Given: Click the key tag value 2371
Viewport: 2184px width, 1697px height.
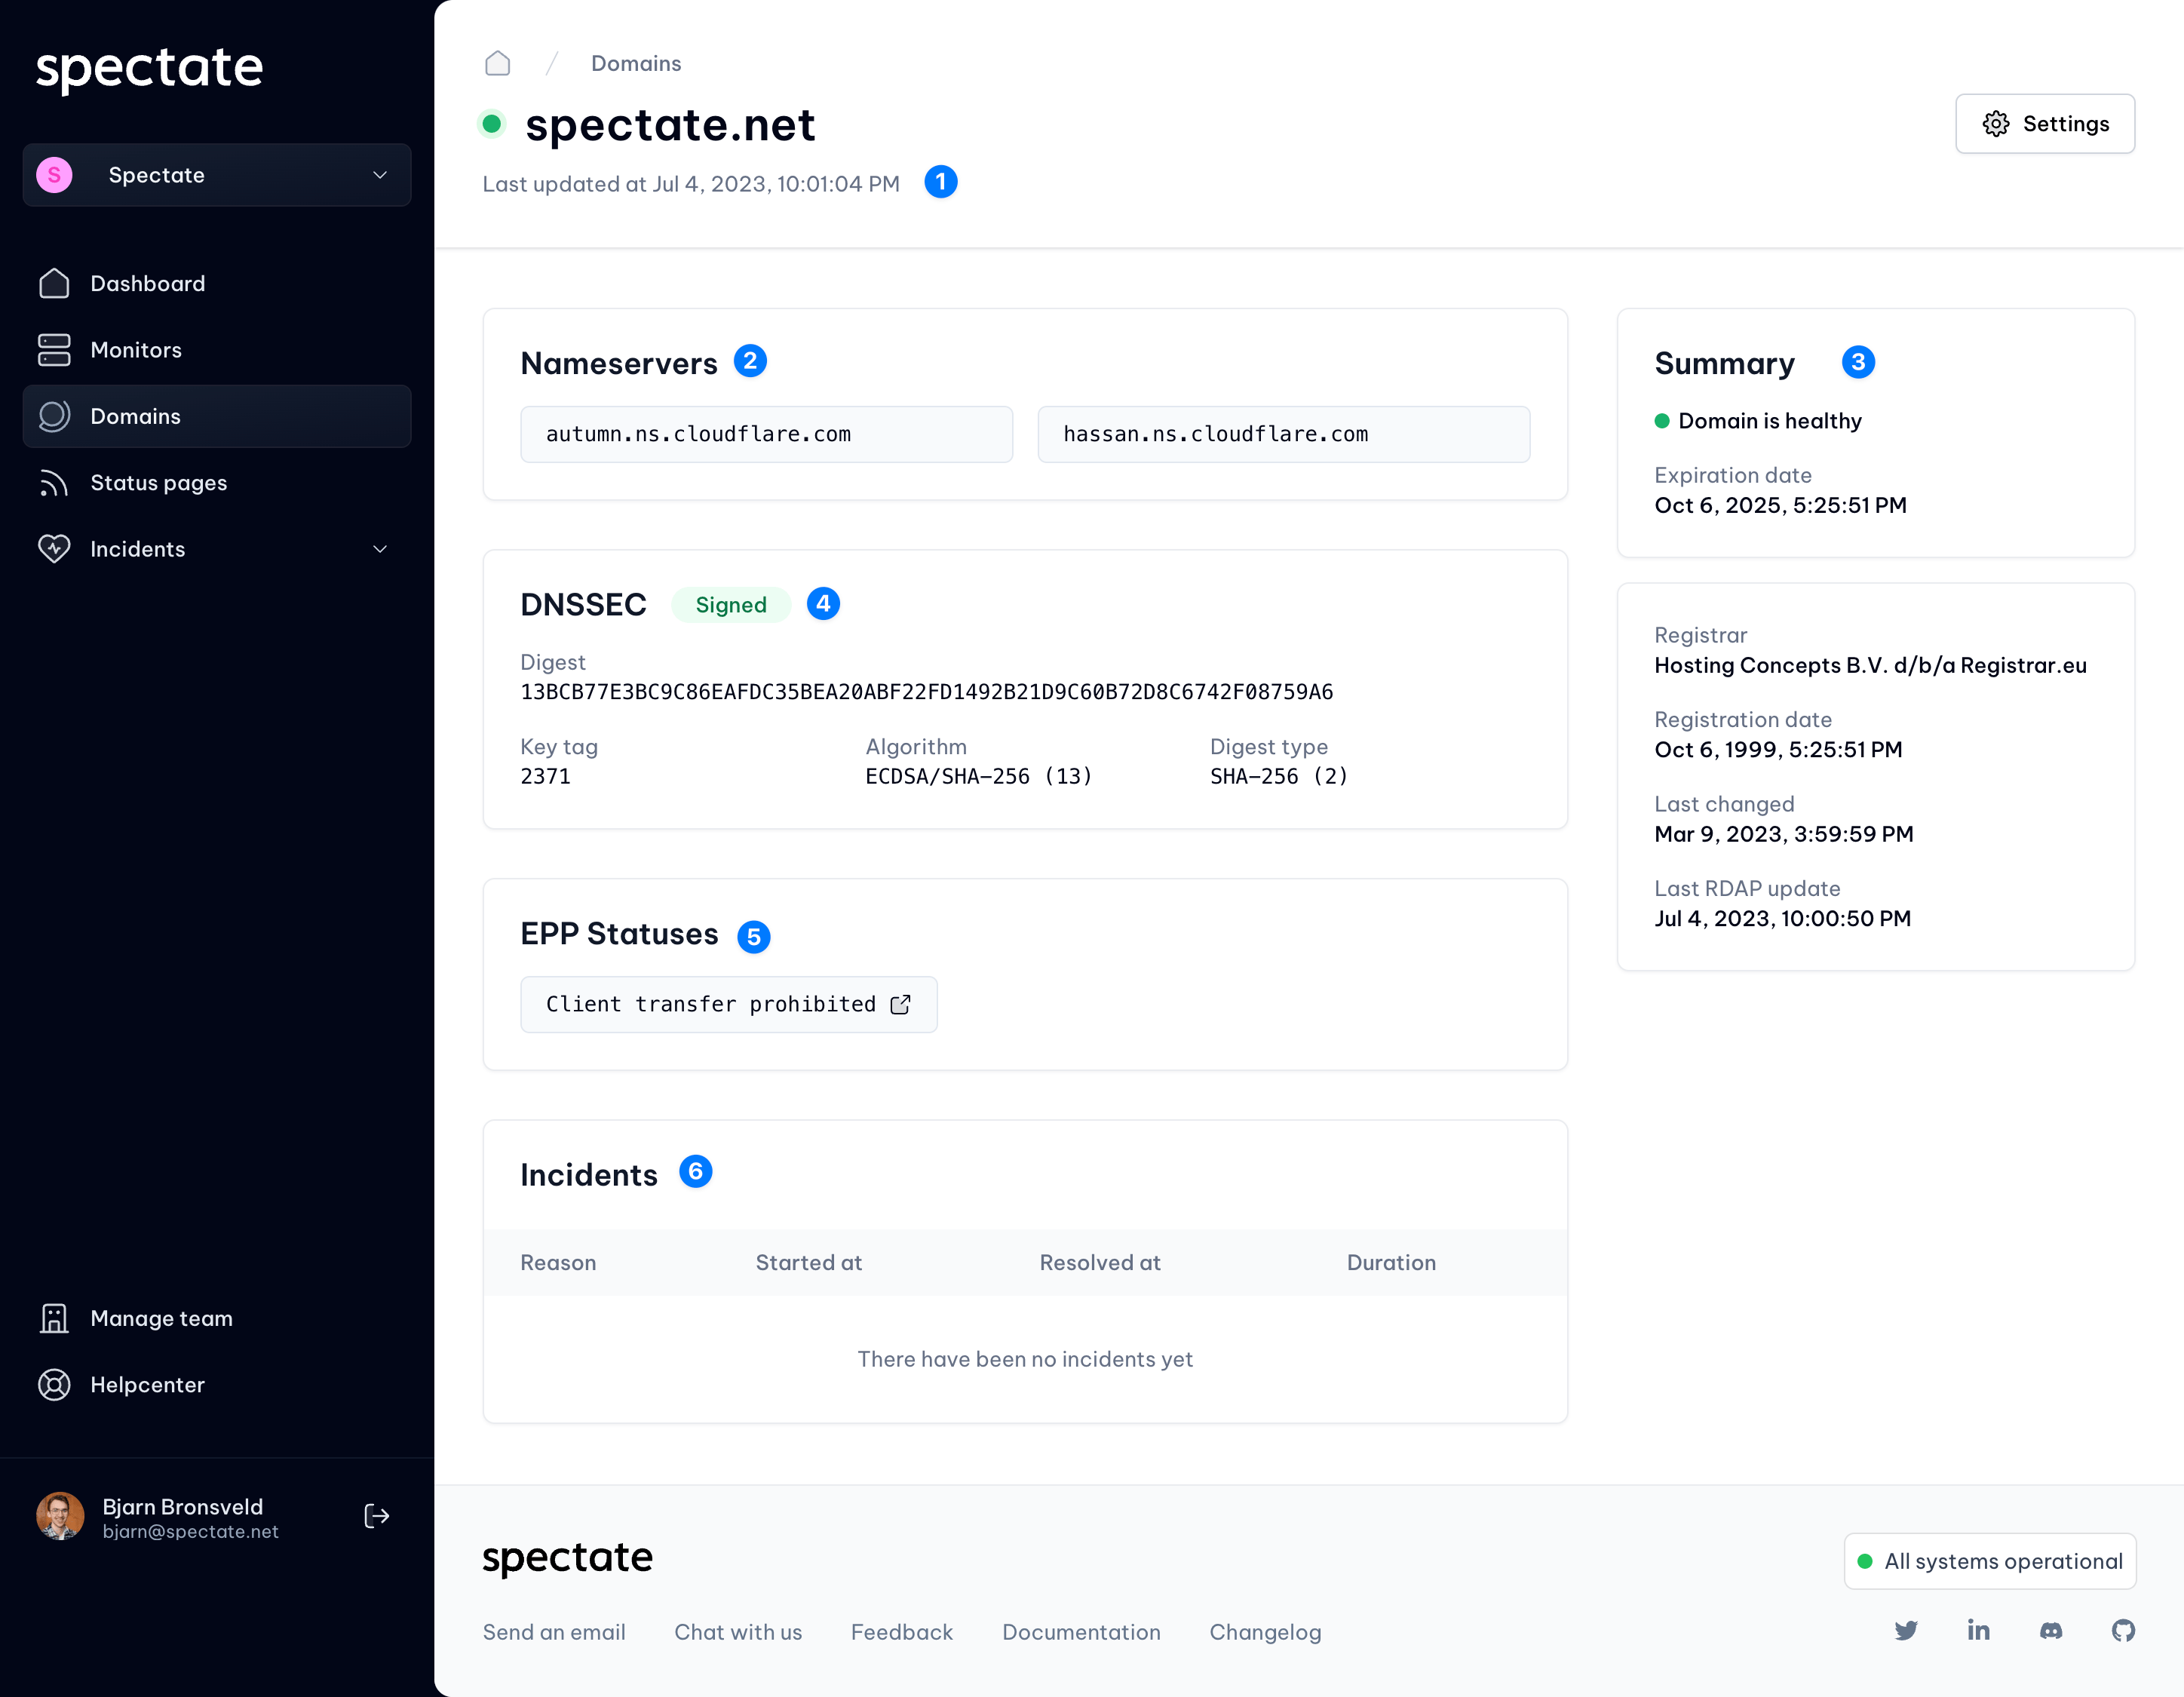Looking at the screenshot, I should [546, 776].
